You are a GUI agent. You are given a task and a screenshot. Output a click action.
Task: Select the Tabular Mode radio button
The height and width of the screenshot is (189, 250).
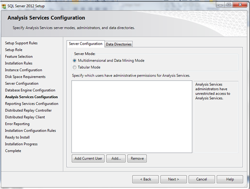(x=74, y=67)
